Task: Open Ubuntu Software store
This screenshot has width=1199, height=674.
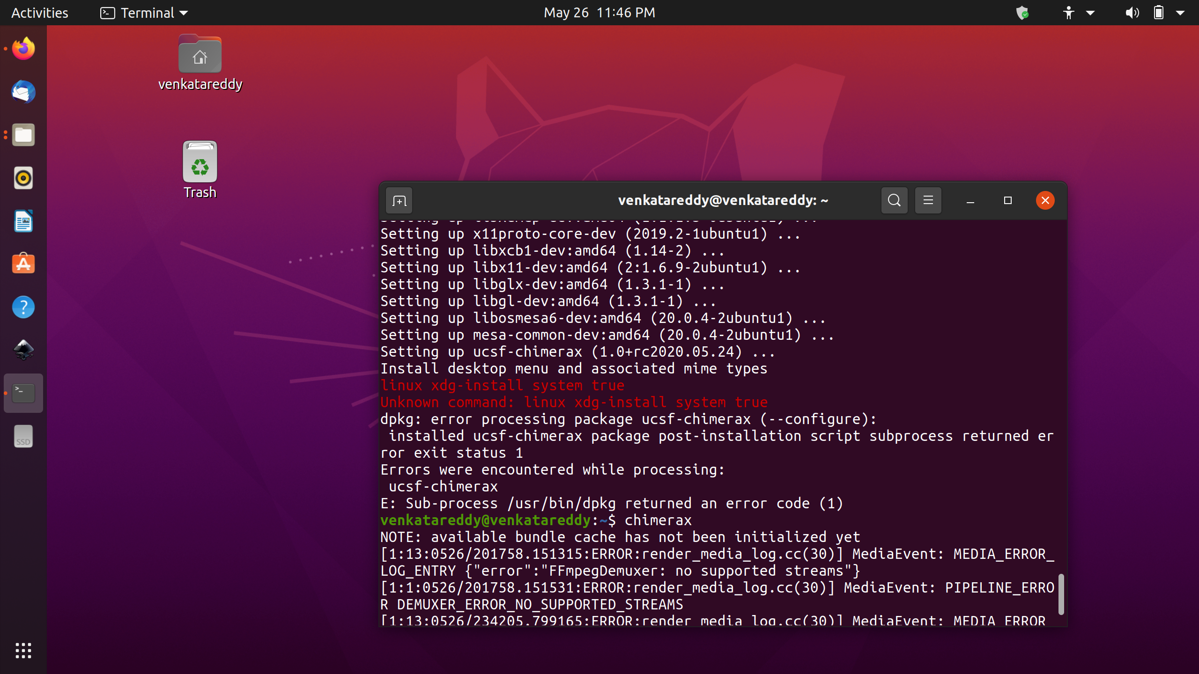Action: click(23, 264)
